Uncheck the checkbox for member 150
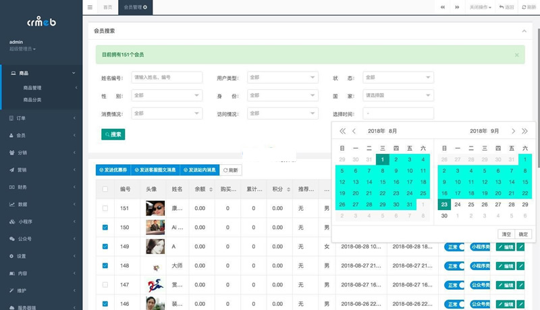 click(x=105, y=228)
